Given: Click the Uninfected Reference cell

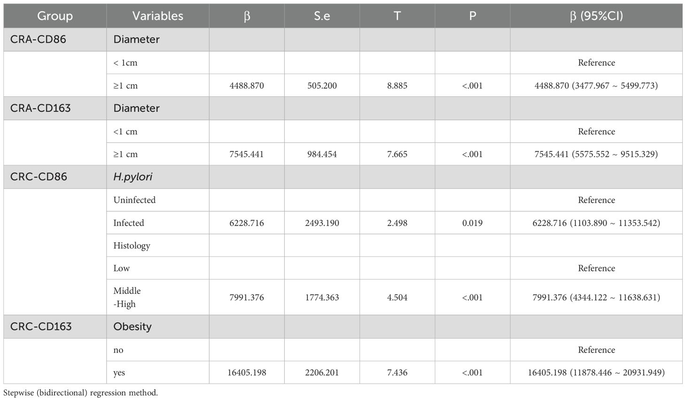Looking at the screenshot, I should [596, 200].
